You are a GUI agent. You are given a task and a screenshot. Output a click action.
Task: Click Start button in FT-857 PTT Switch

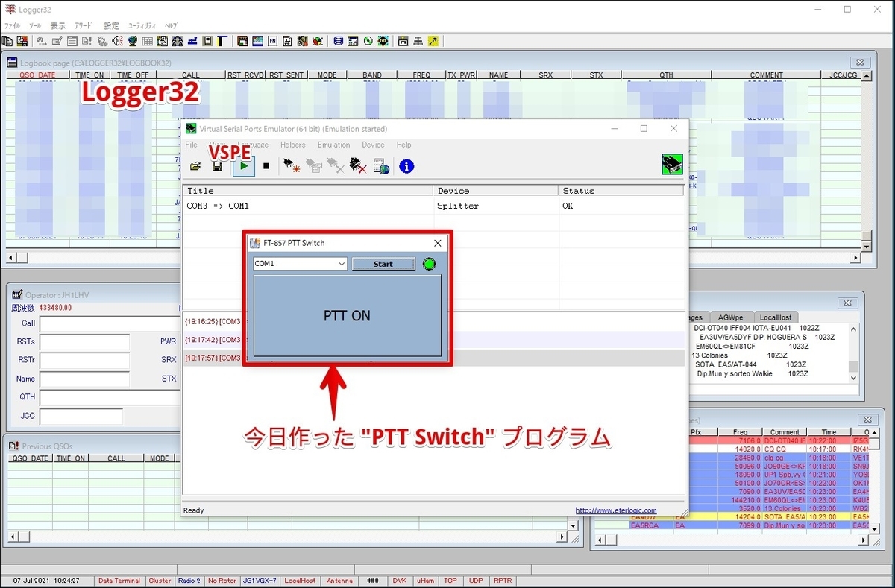click(x=383, y=264)
